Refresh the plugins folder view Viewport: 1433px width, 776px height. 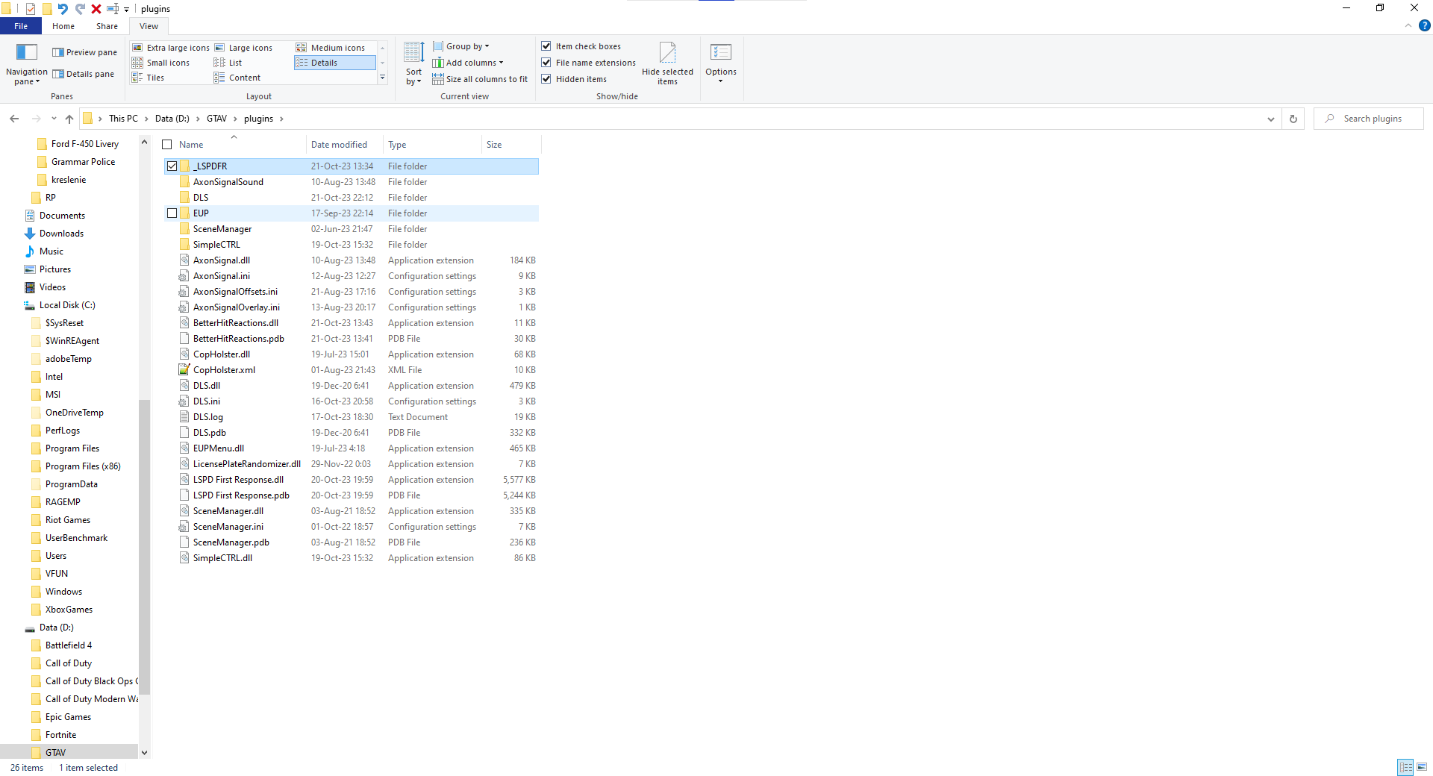click(x=1293, y=119)
